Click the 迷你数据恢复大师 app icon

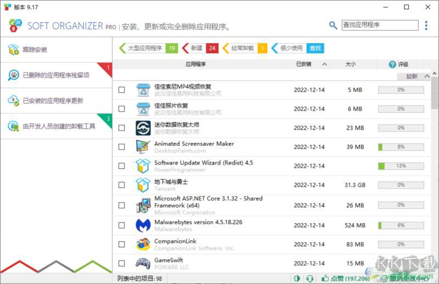(x=143, y=128)
